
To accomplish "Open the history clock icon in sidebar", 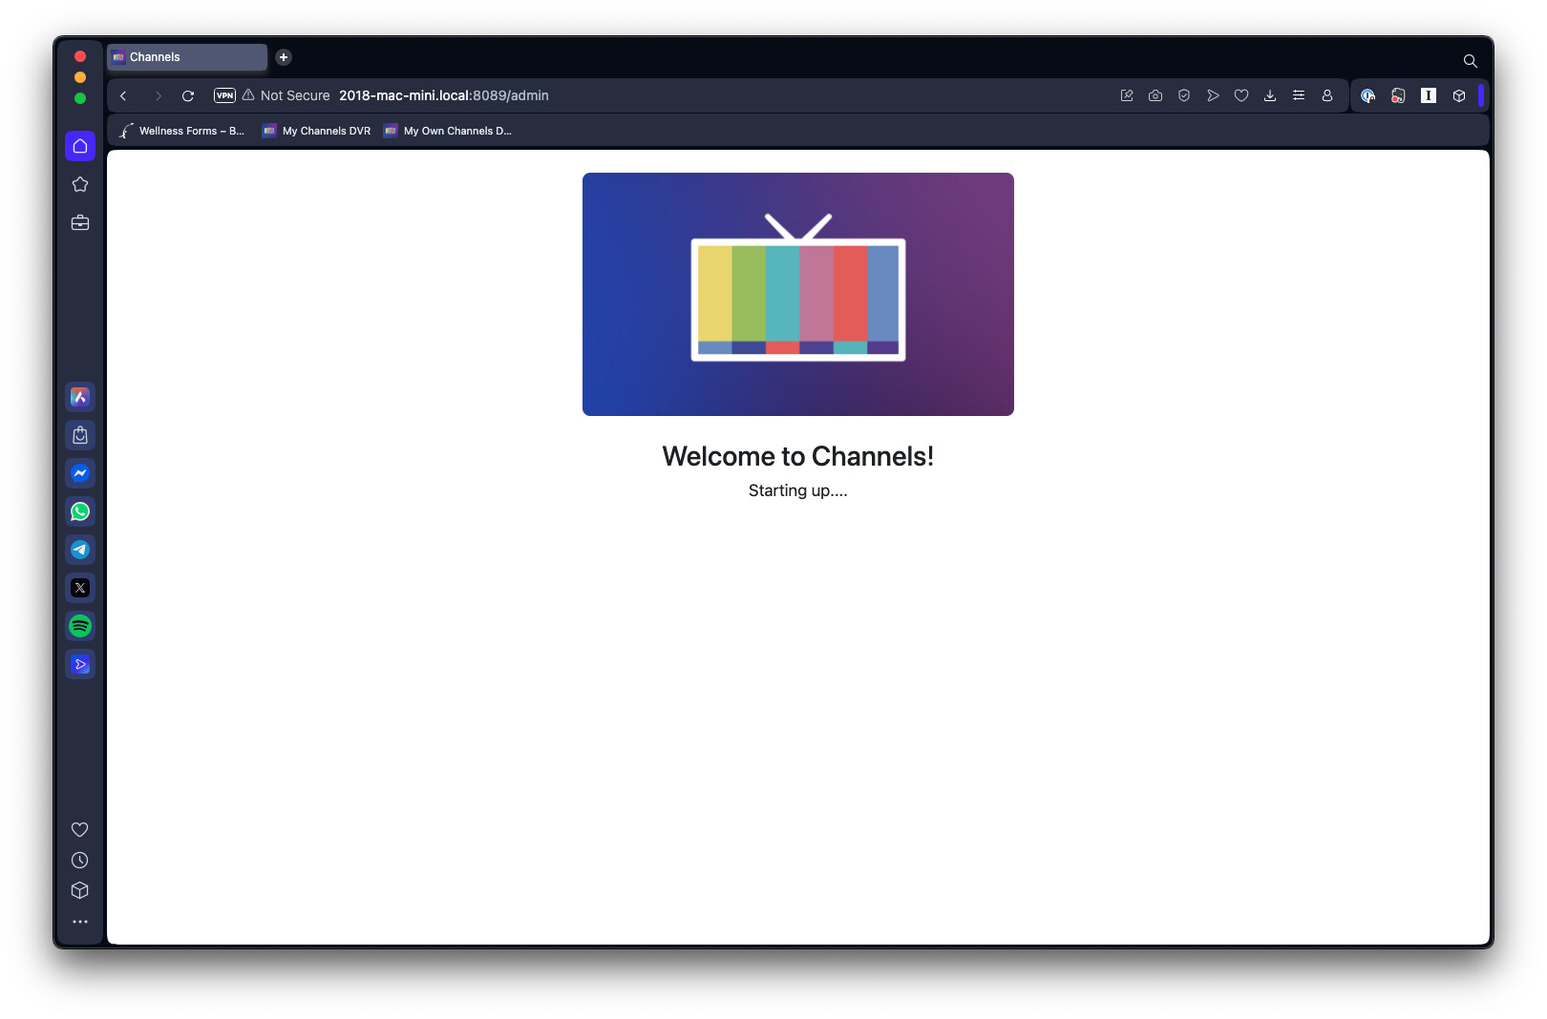I will [x=80, y=861].
